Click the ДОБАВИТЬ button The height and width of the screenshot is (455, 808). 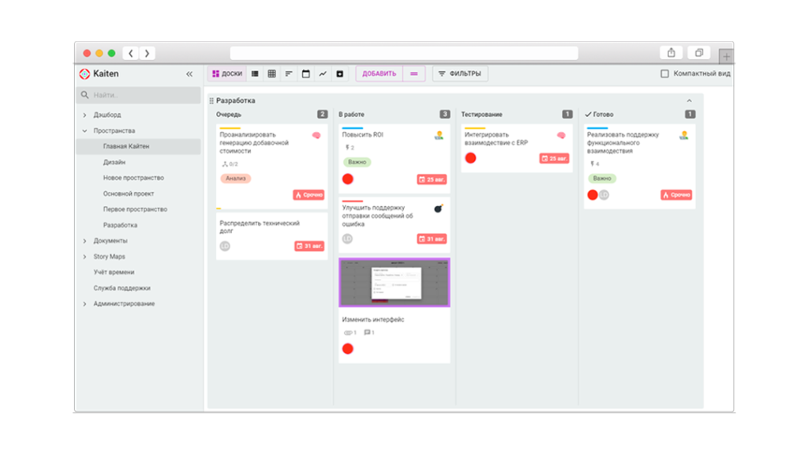pyautogui.click(x=380, y=74)
